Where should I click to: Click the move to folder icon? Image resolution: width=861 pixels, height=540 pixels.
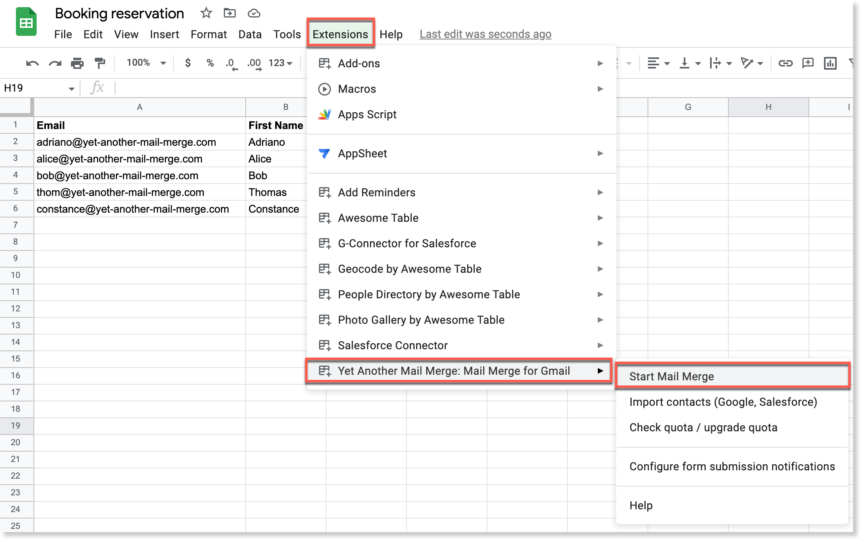point(229,13)
